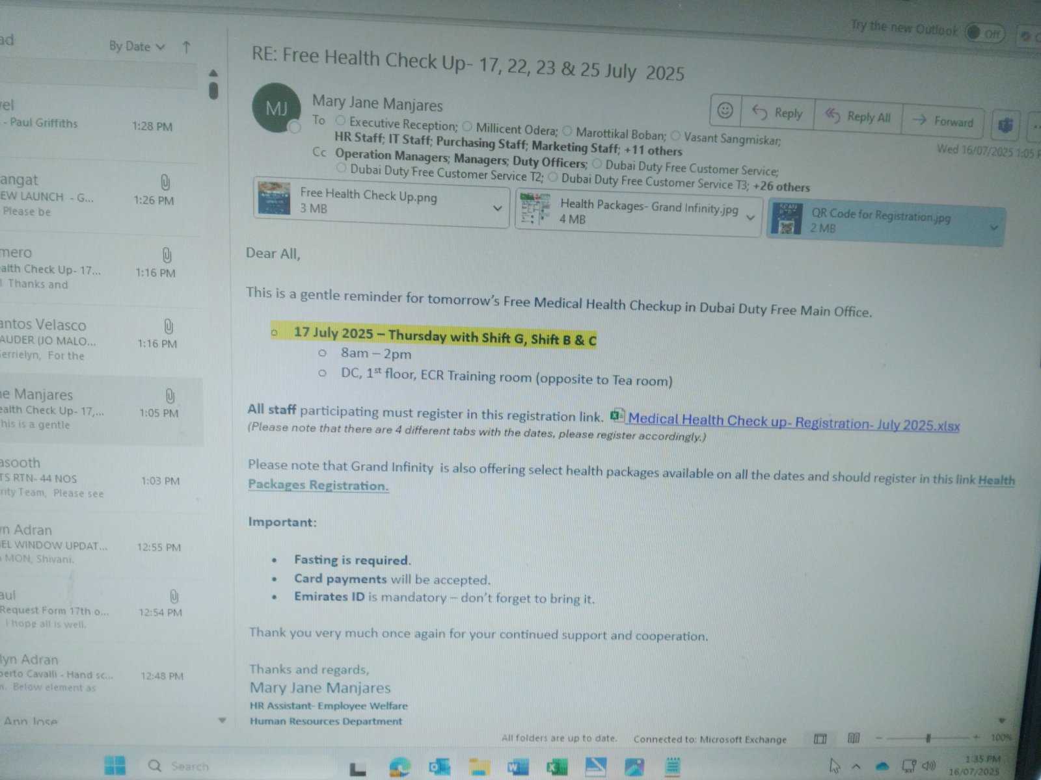Screen dimensions: 1041x780
Task: Expand Health Packages- Grand Infinity.jpg dropdown arrow
Action: coord(750,218)
